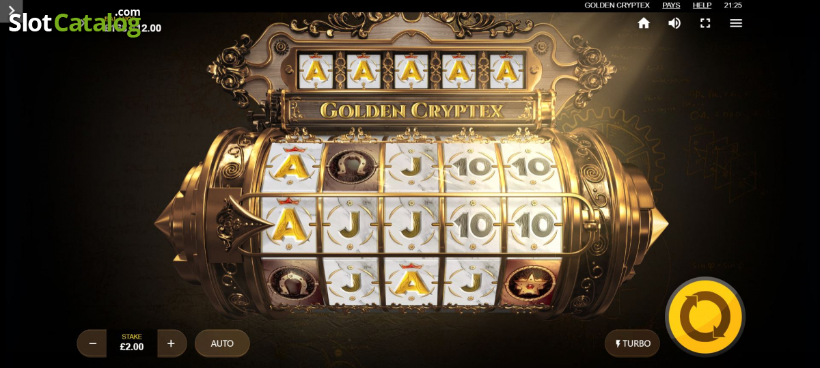
Task: Open the HELP page
Action: 702,5
